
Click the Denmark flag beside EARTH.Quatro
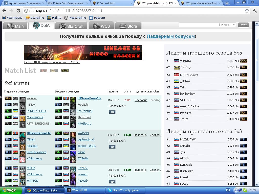click(176, 75)
